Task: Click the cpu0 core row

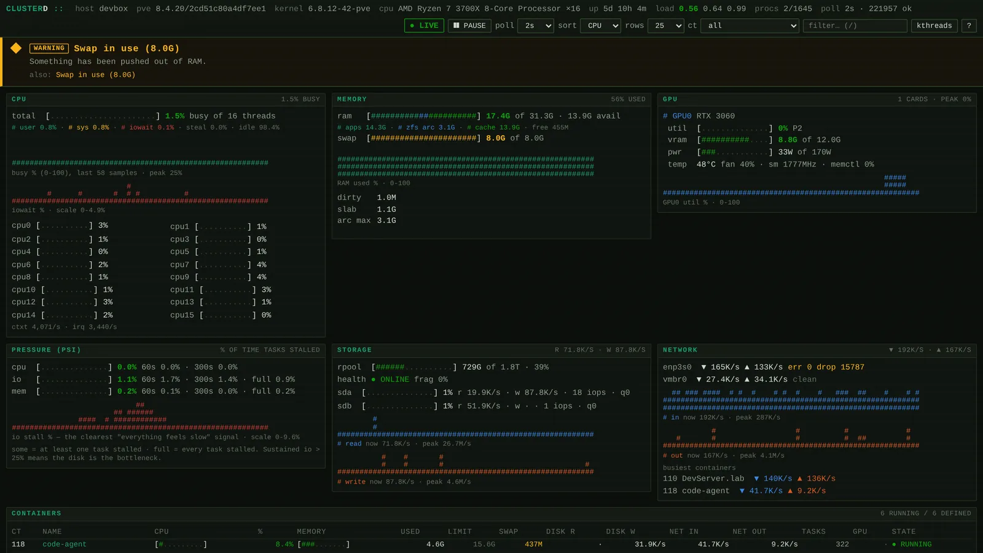Action: tap(60, 226)
